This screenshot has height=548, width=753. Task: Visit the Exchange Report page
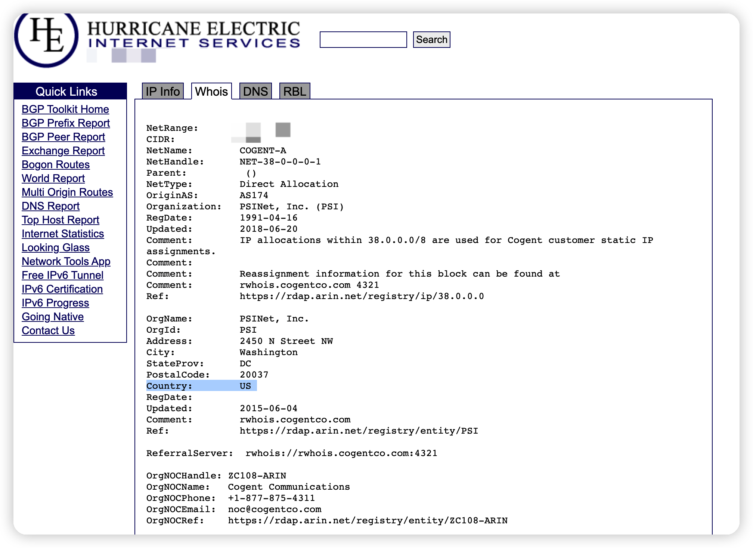pos(63,151)
